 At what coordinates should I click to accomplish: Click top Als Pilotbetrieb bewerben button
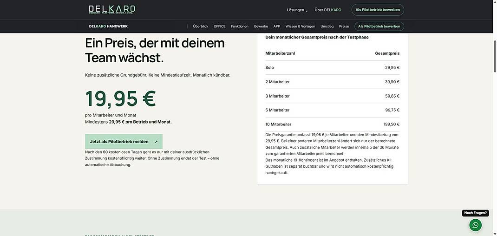coord(378,10)
